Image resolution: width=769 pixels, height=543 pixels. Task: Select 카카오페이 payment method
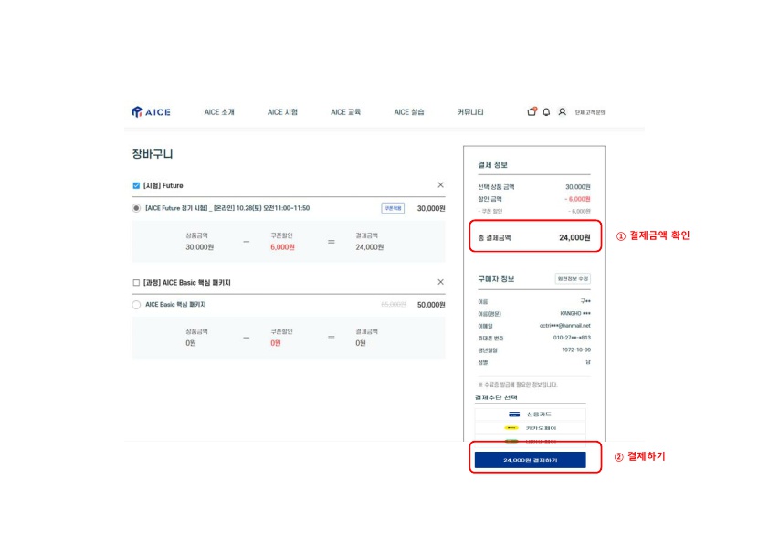(531, 428)
